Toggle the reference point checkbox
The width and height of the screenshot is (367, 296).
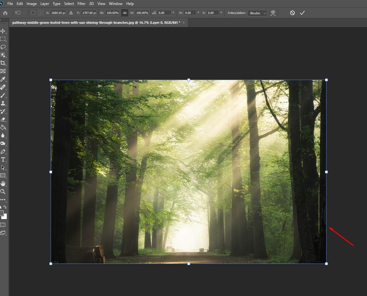(x=33, y=13)
